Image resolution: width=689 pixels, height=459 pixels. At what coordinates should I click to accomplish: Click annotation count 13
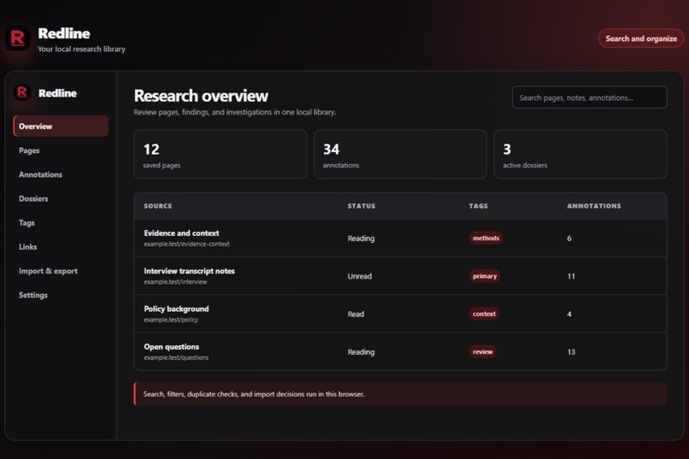click(571, 352)
